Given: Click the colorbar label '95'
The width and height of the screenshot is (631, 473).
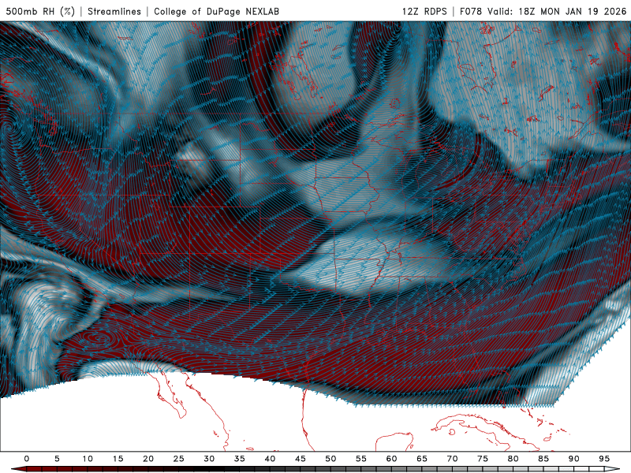Looking at the screenshot, I should point(604,459).
